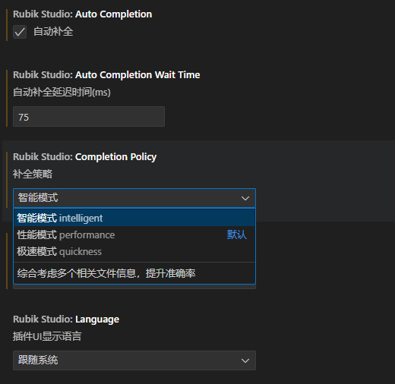Click the 插件UI显示语言 description text

pyautogui.click(x=47, y=336)
